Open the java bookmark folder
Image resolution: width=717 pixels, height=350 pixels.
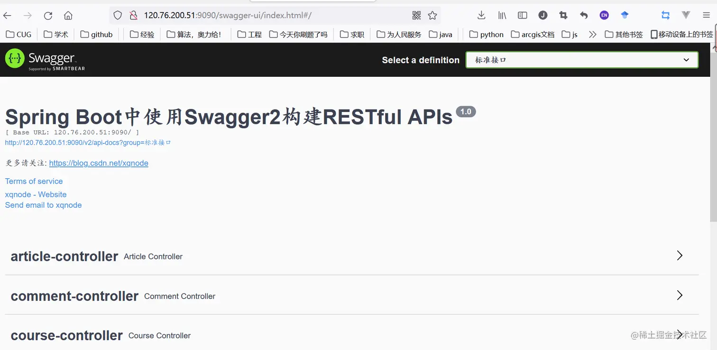pos(441,34)
